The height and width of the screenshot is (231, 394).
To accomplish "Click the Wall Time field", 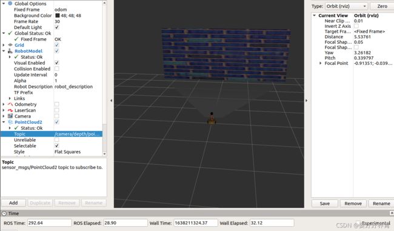I will [x=196, y=223].
